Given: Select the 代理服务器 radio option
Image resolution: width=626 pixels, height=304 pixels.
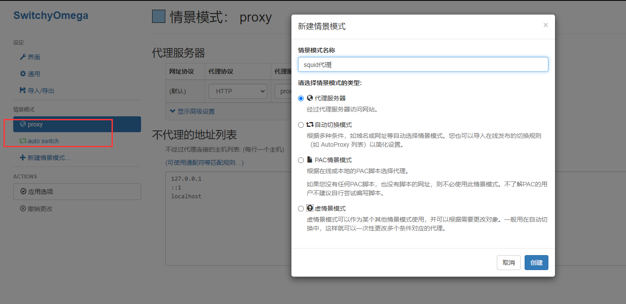Looking at the screenshot, I should pos(301,98).
